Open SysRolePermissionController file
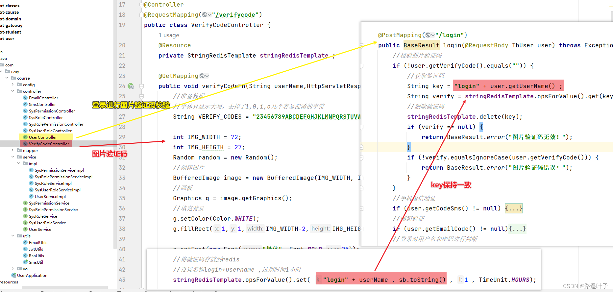Viewport: 613px width, 292px height. [x=56, y=124]
